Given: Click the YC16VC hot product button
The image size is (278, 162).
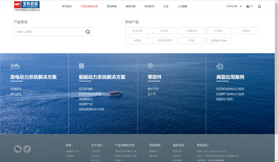Looking at the screenshot, I should point(218,31).
